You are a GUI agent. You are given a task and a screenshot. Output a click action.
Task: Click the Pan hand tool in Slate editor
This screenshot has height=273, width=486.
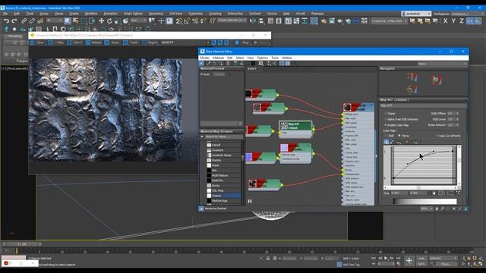click(x=437, y=209)
